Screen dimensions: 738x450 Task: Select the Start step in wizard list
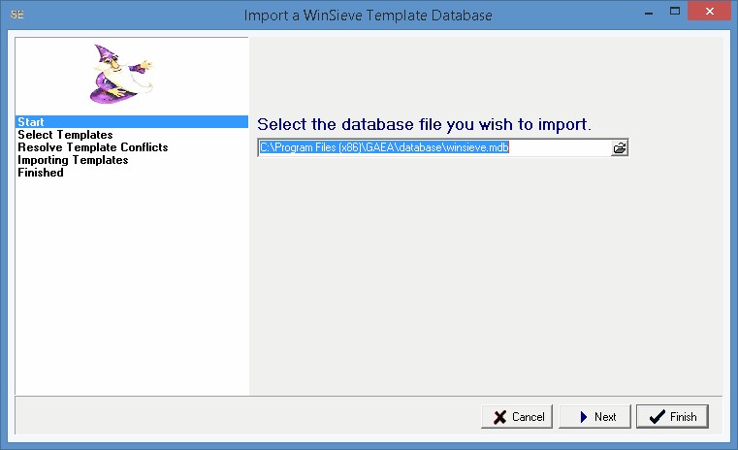(31, 122)
